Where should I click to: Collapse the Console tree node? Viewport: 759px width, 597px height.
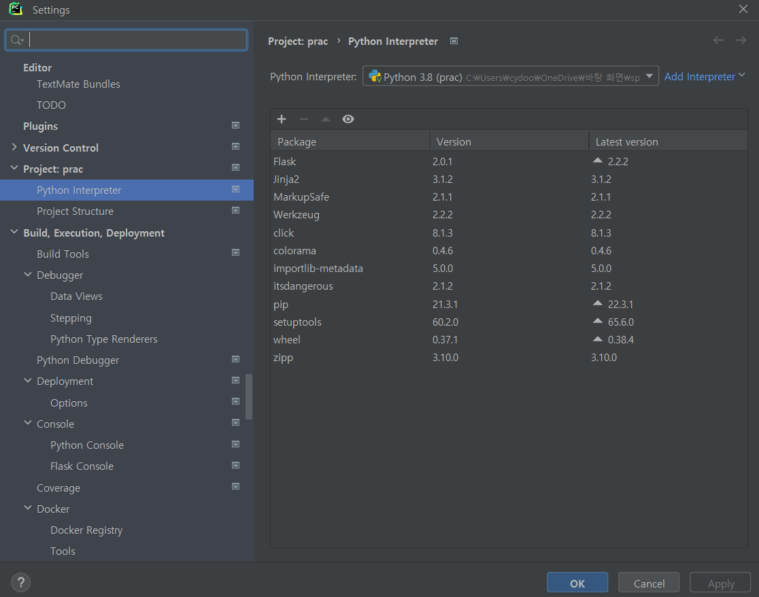[28, 423]
